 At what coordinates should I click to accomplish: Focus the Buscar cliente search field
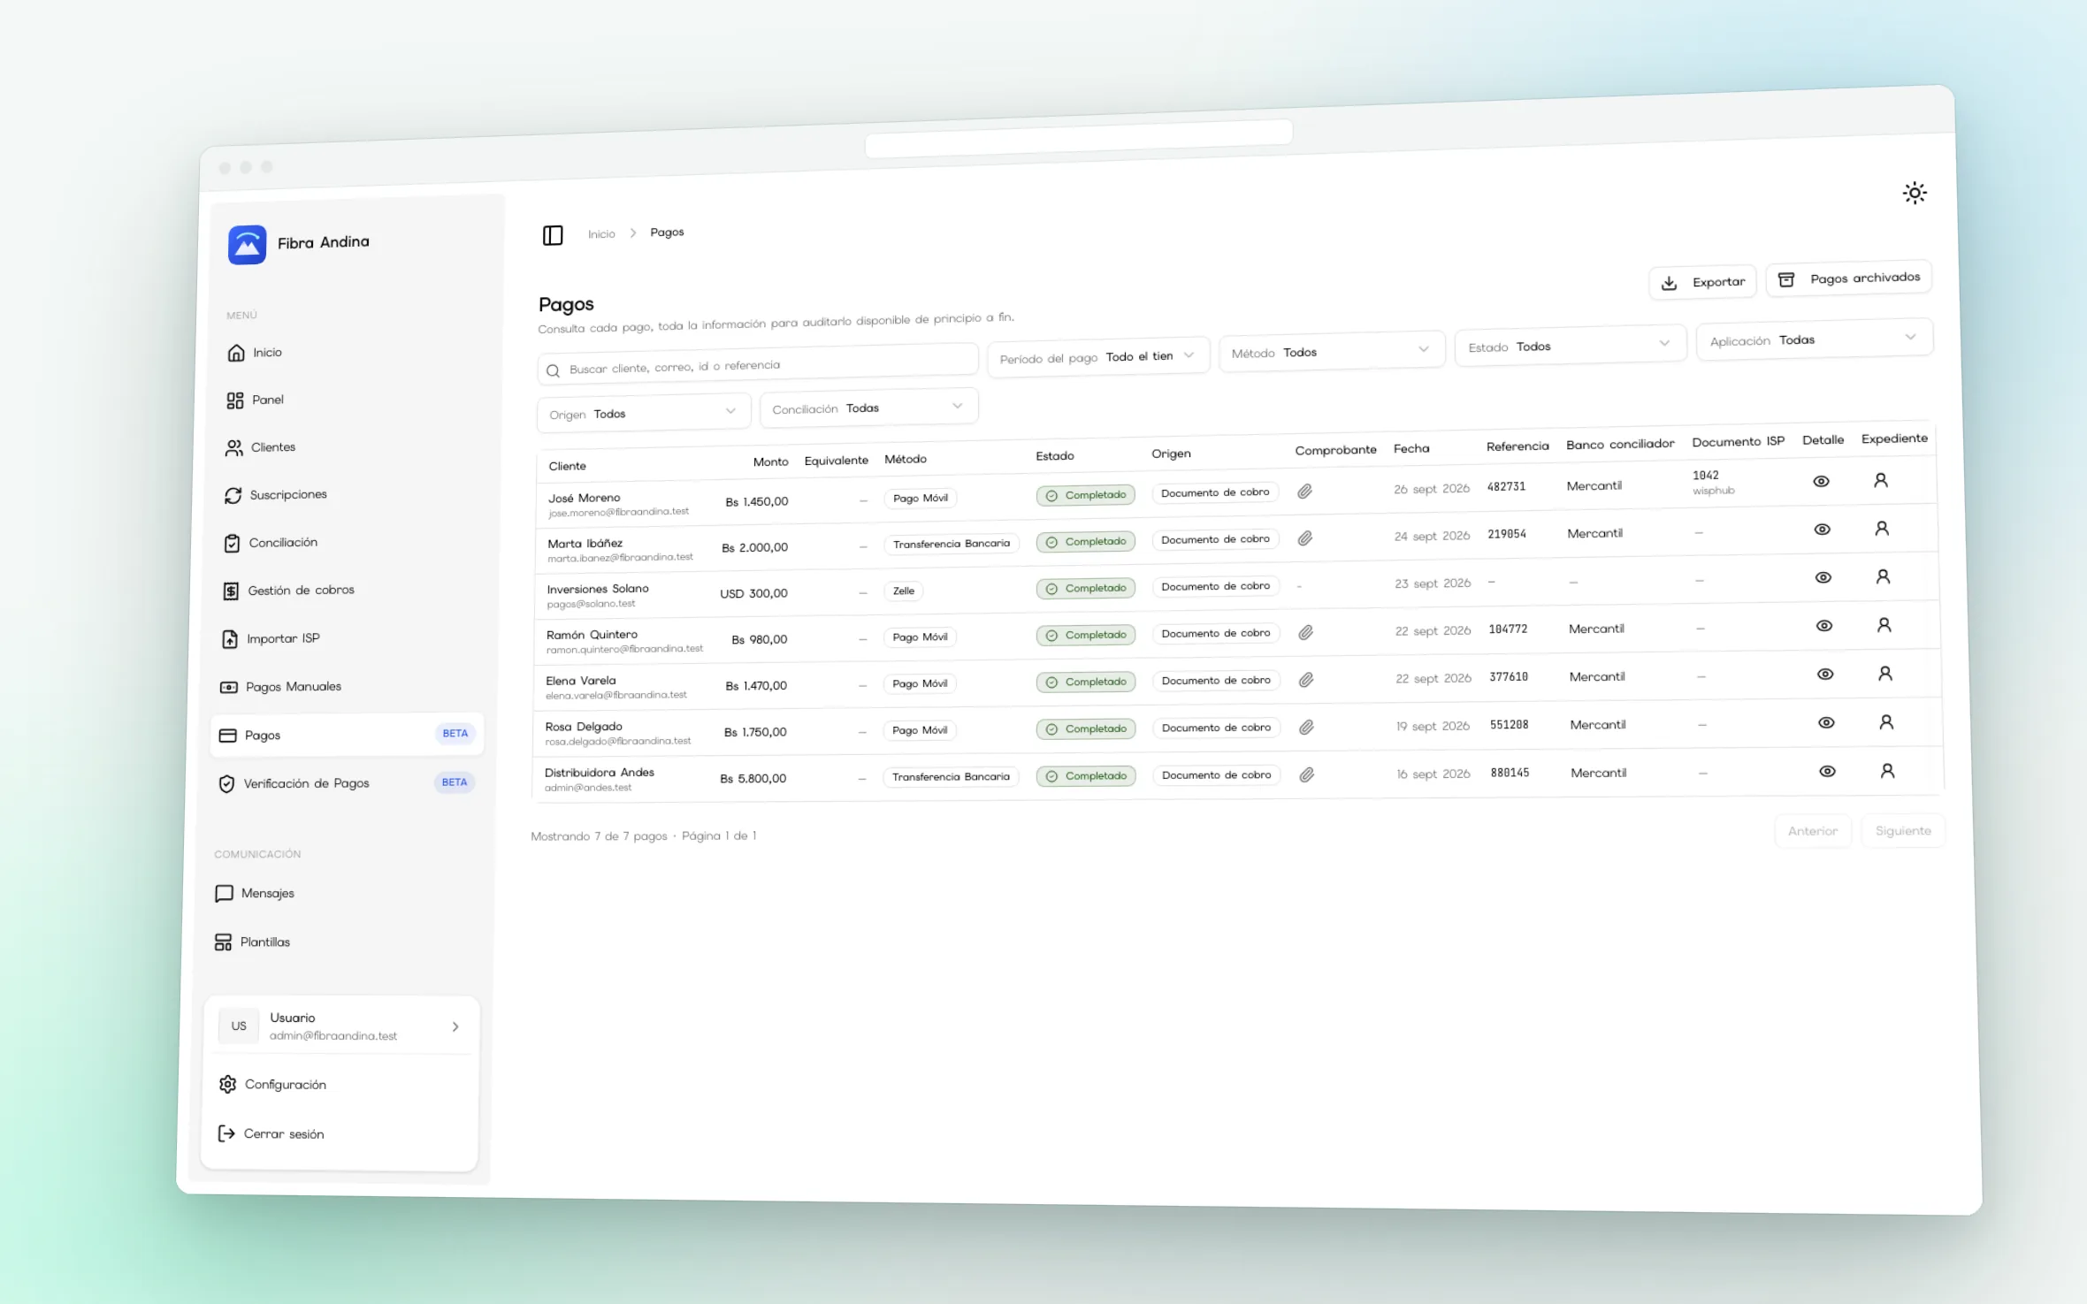tap(757, 365)
